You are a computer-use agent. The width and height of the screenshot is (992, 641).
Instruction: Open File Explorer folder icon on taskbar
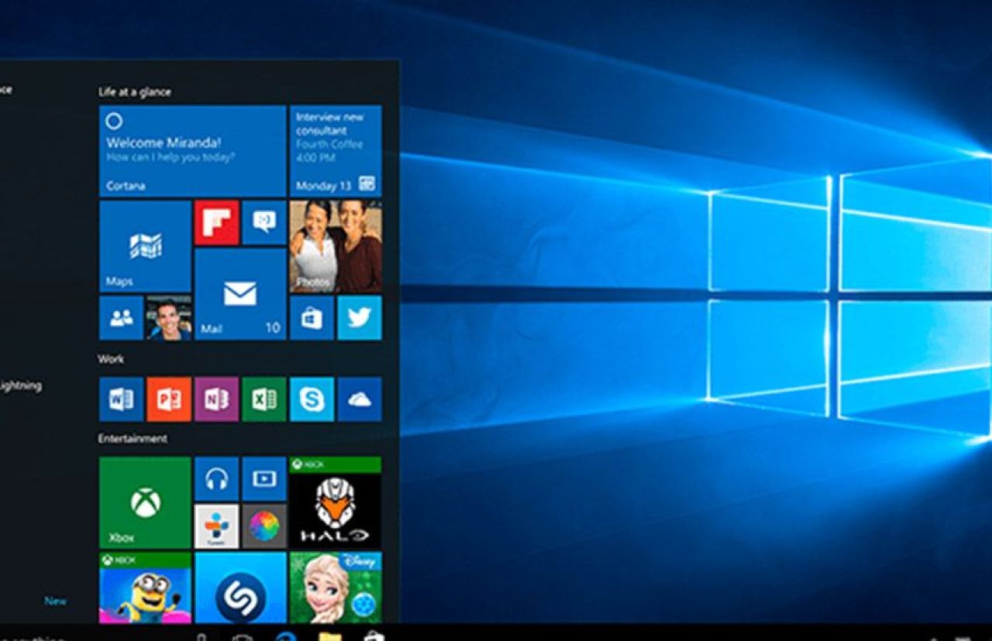pyautogui.click(x=330, y=636)
